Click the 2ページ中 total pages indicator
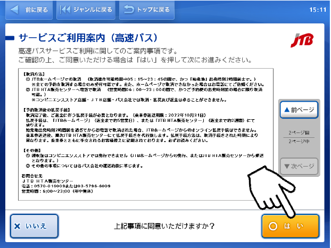 (x=299, y=142)
